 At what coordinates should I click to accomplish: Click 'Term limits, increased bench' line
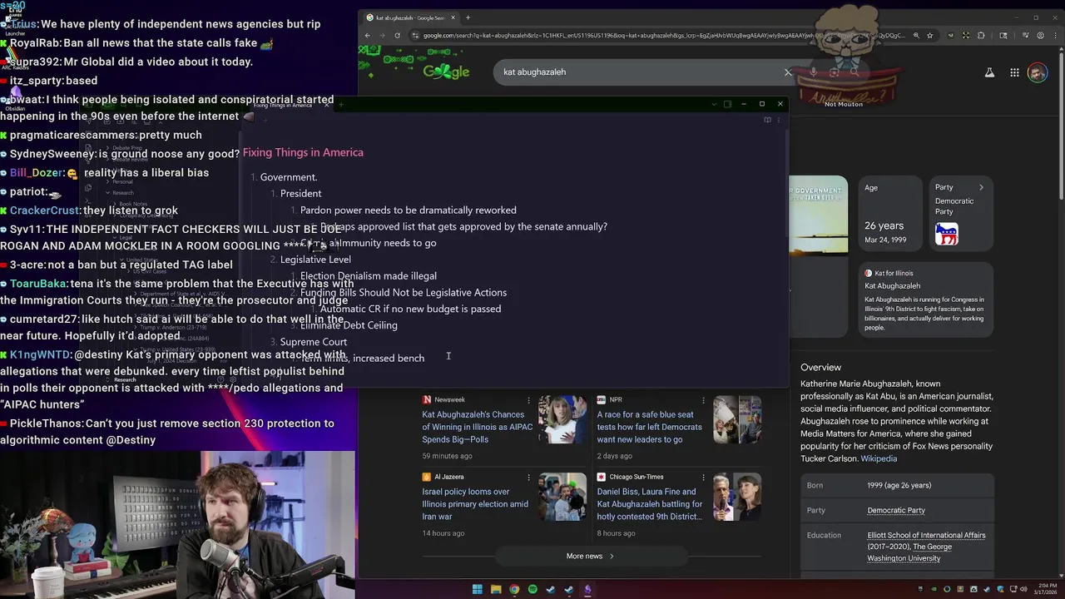pyautogui.click(x=362, y=358)
